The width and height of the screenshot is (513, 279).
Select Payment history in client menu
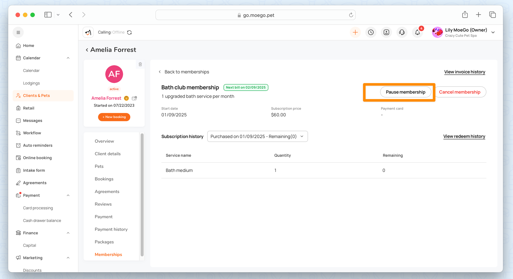tap(111, 229)
